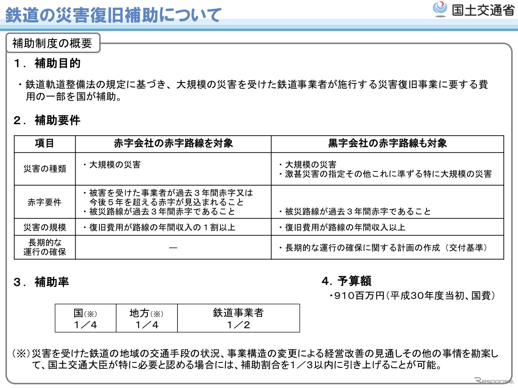Select the 赤字要件 row label
This screenshot has width=518, height=388.
[x=45, y=202]
